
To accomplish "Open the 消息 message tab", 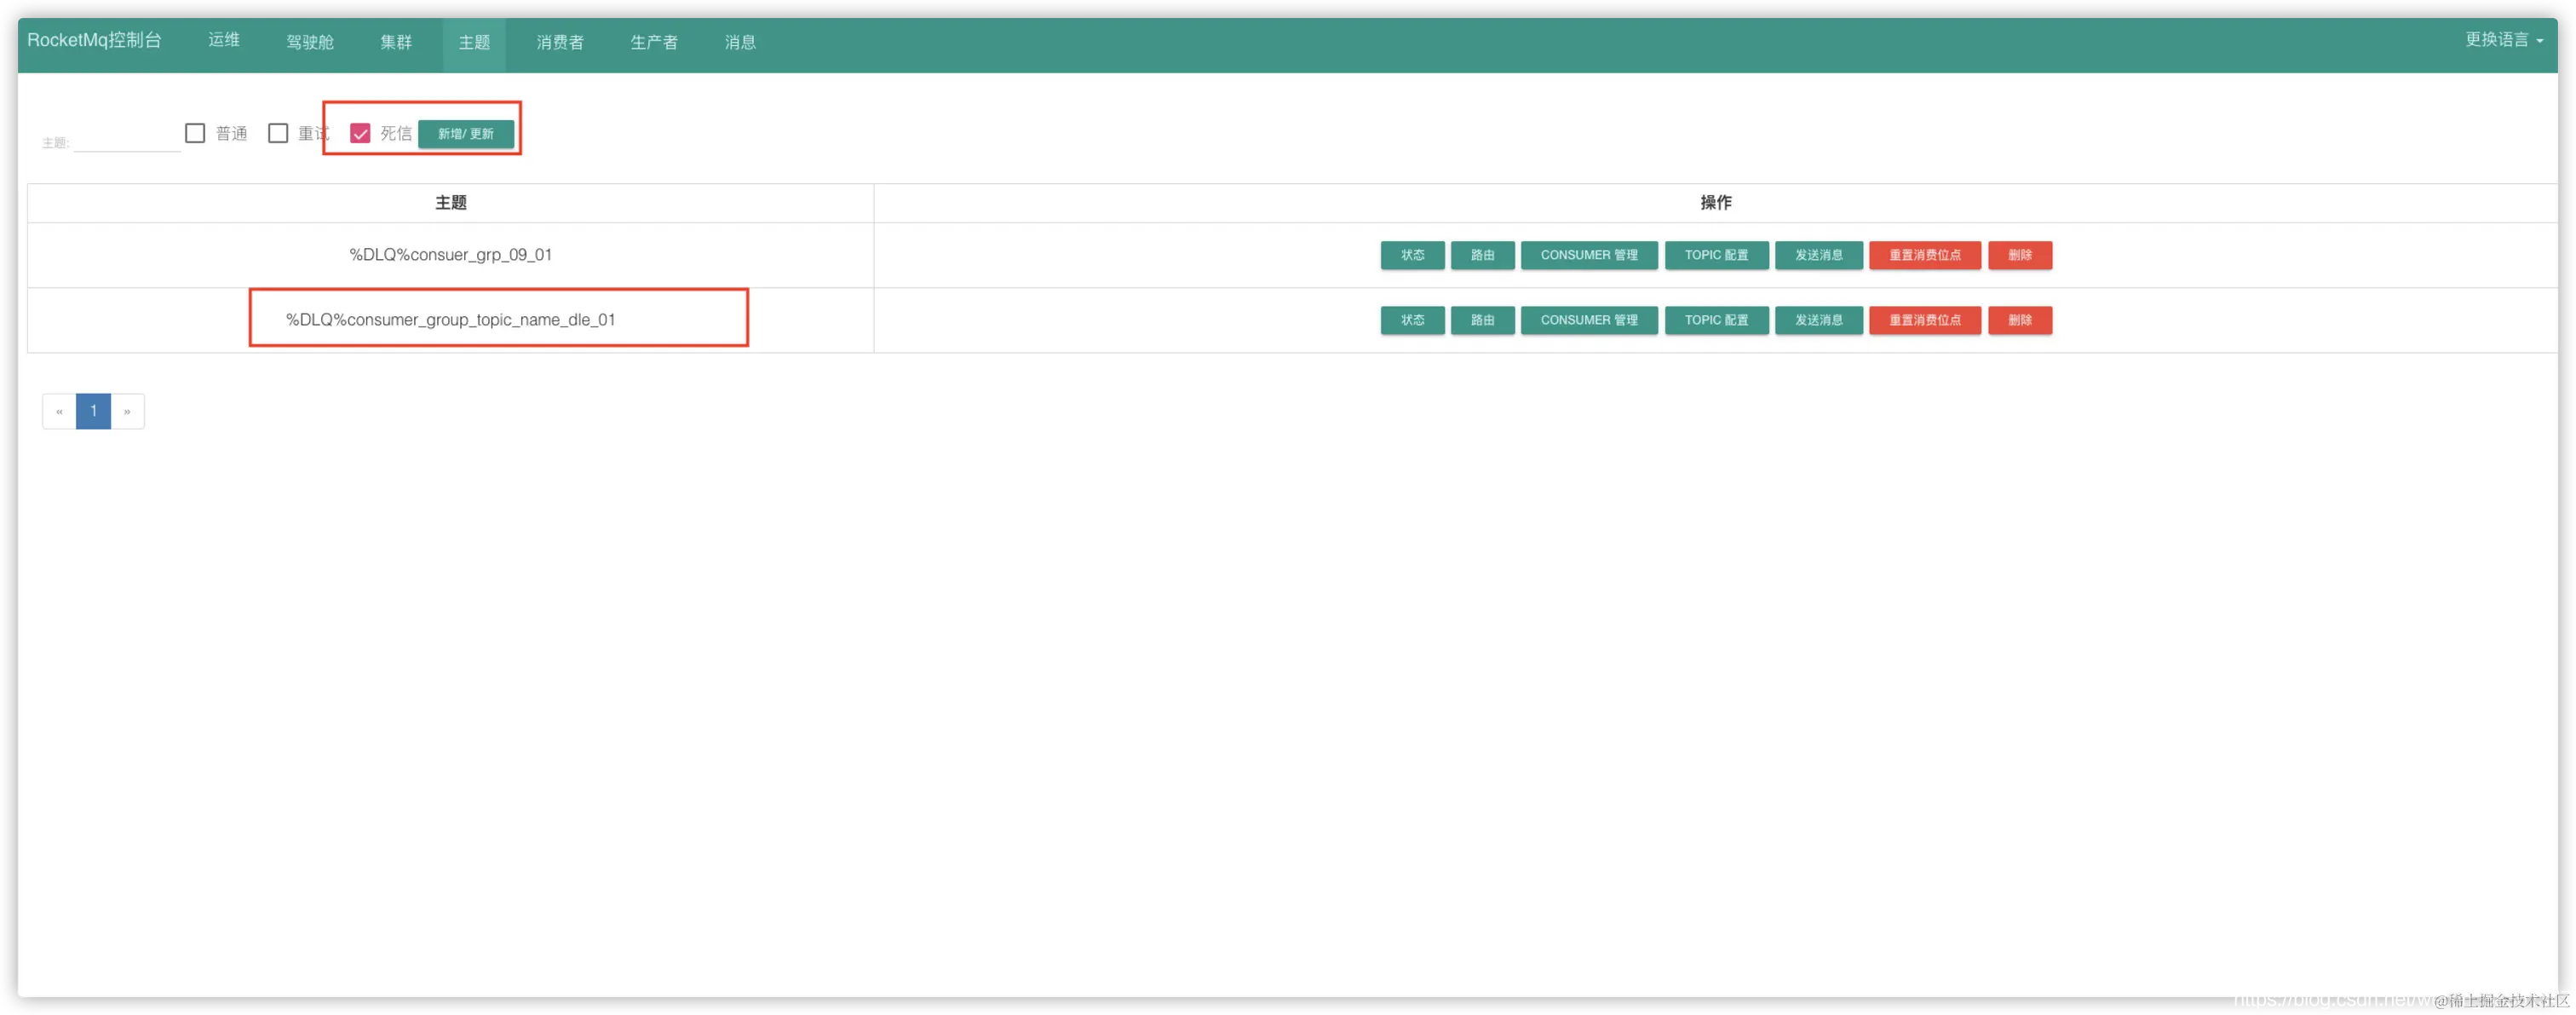I will 739,42.
